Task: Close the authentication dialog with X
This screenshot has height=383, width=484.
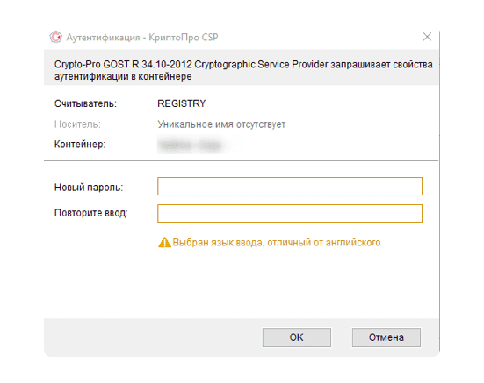Action: (427, 37)
